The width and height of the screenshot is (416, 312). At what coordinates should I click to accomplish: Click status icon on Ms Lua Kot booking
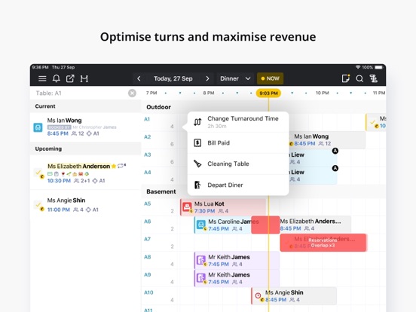coord(187,207)
